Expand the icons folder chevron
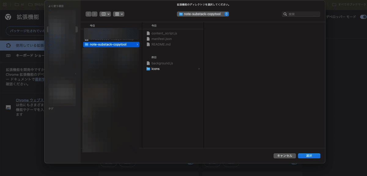This screenshot has width=367, height=176. click(199, 69)
